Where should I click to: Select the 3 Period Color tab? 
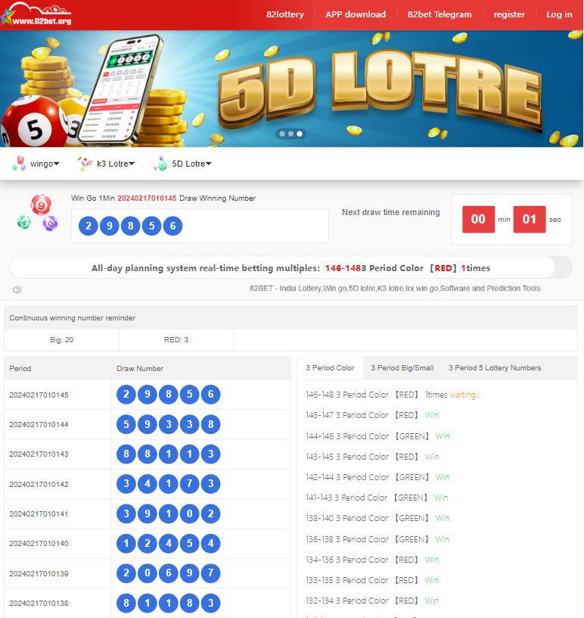[x=330, y=368]
